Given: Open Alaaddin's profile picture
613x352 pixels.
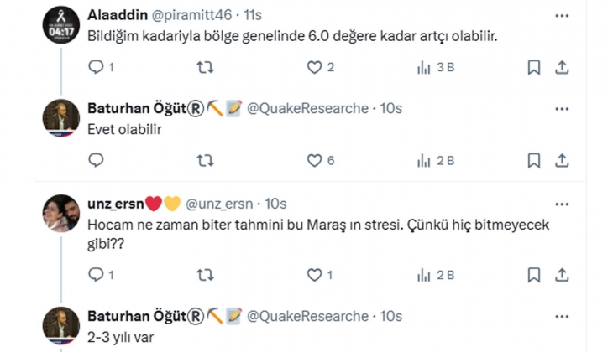Looking at the screenshot, I should coord(61,23).
